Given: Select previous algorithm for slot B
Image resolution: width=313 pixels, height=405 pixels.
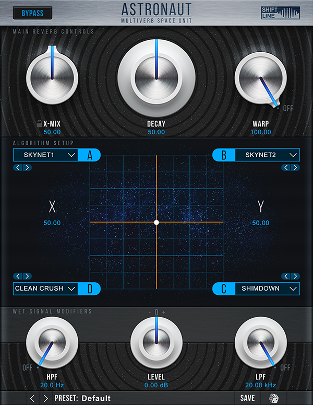Looking at the screenshot, I should pos(286,168).
